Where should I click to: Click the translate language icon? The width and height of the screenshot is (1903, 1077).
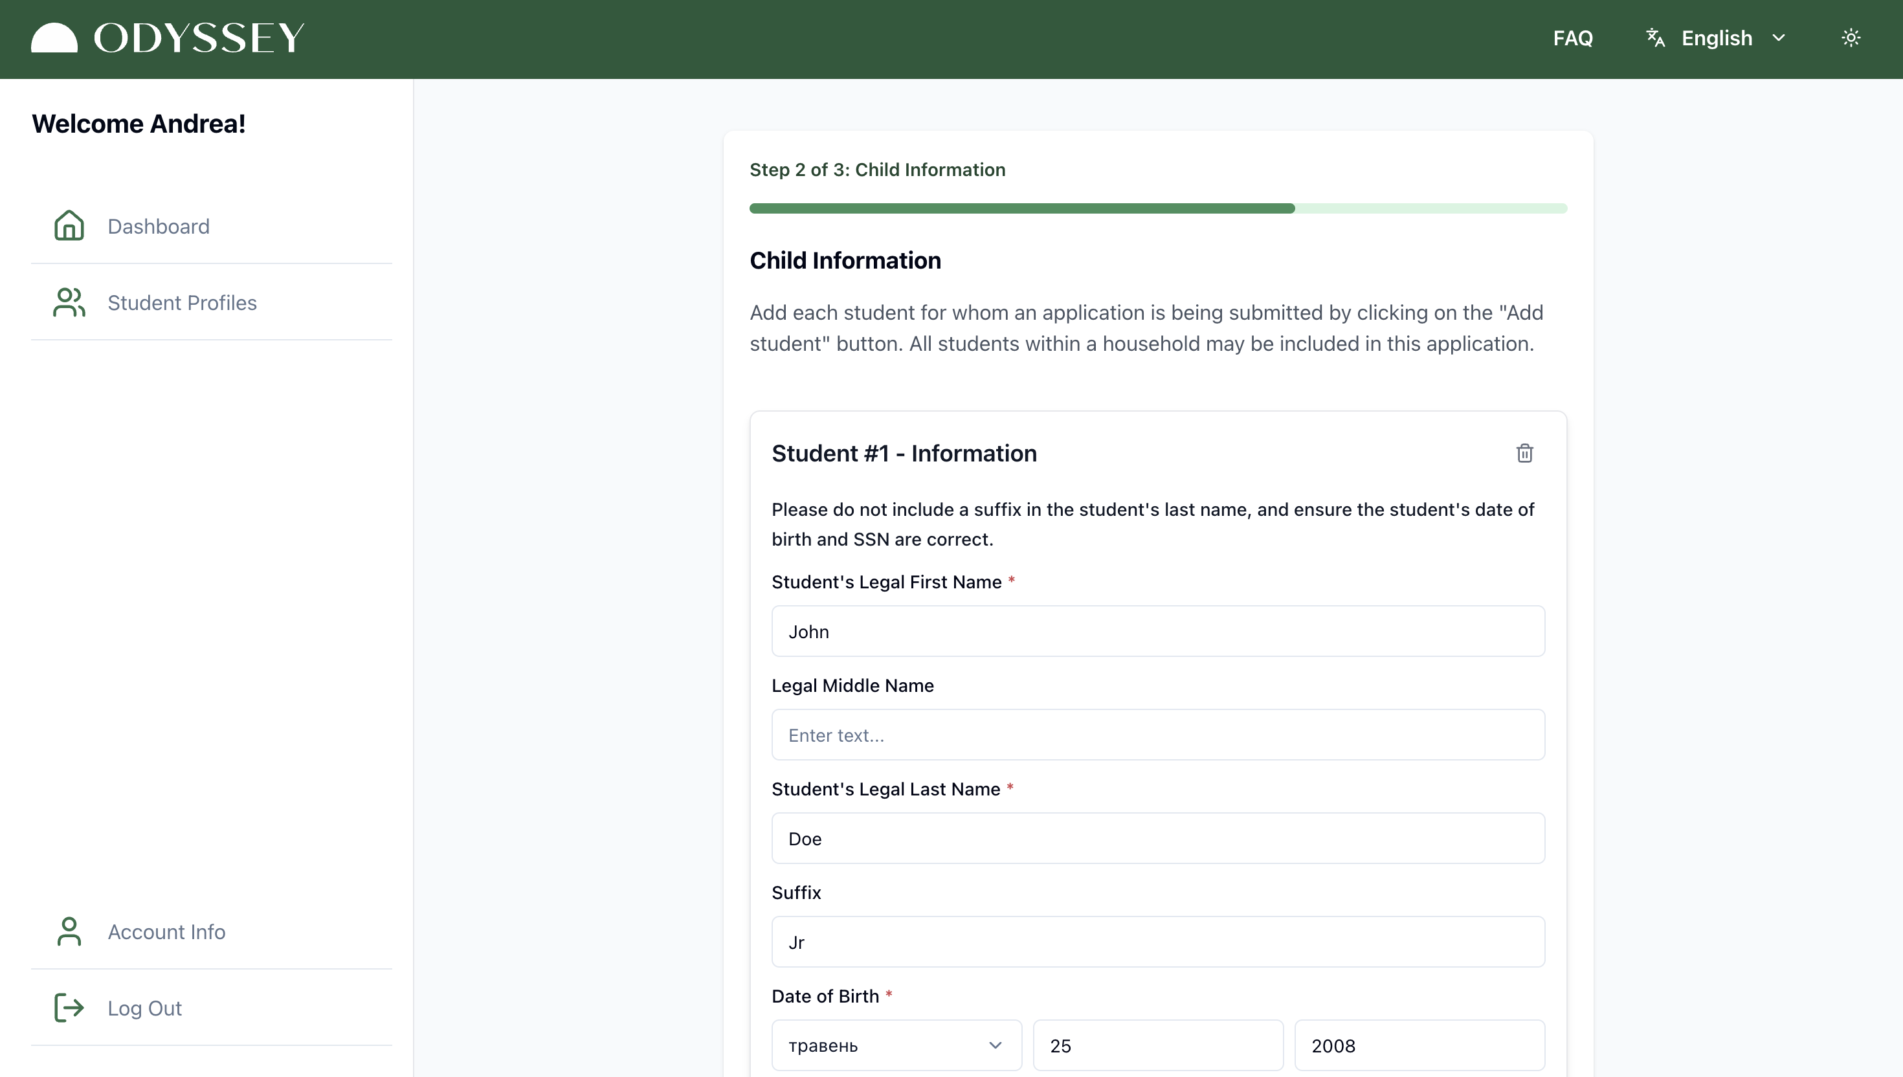1655,38
